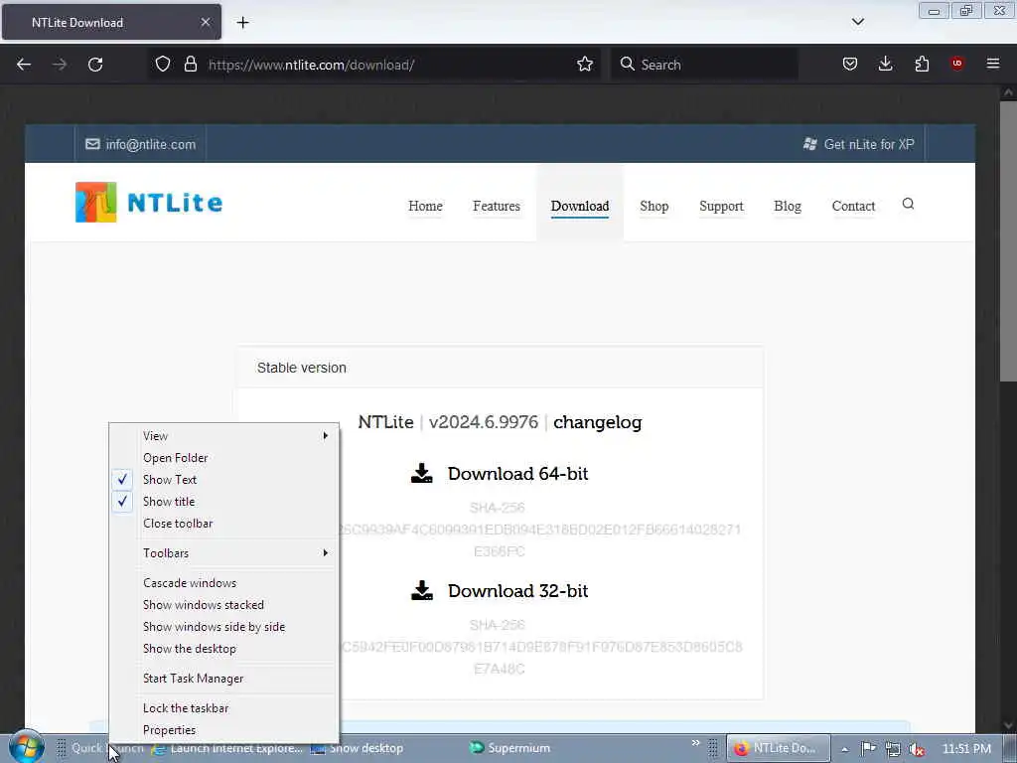Expand Quick Launch overflow chevron
The image size is (1017, 763).
[695, 743]
